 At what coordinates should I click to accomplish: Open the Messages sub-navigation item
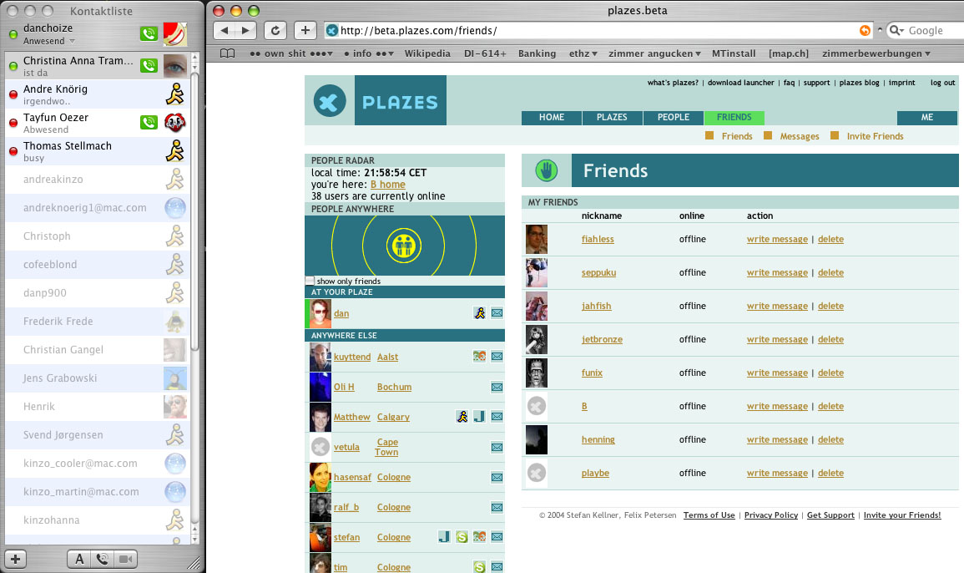[800, 137]
